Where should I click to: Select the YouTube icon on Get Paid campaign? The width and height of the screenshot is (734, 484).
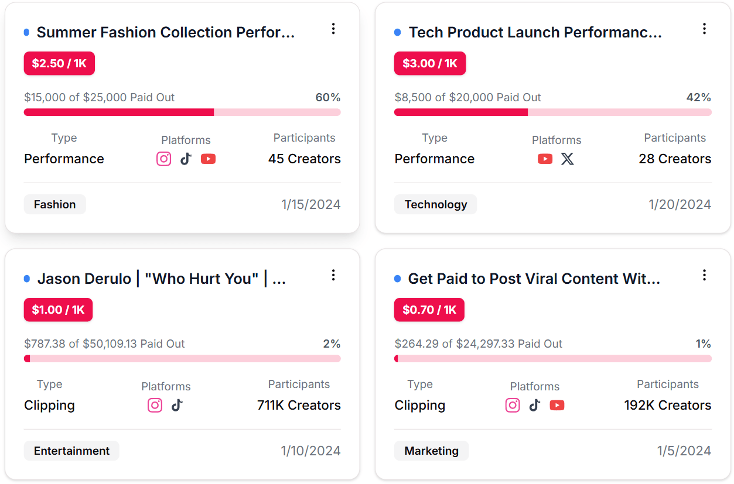click(x=557, y=405)
